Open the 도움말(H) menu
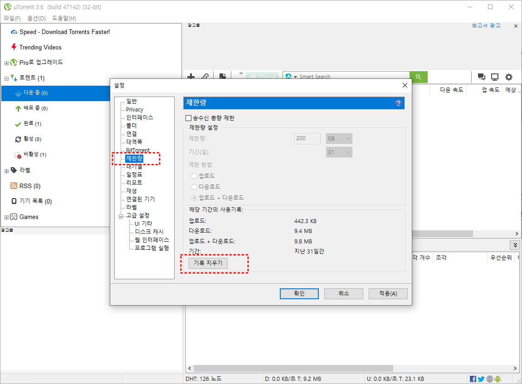Viewport: 522px width, 384px height. pos(64,18)
